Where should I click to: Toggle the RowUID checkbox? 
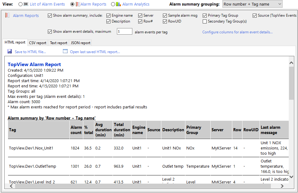point(165,22)
